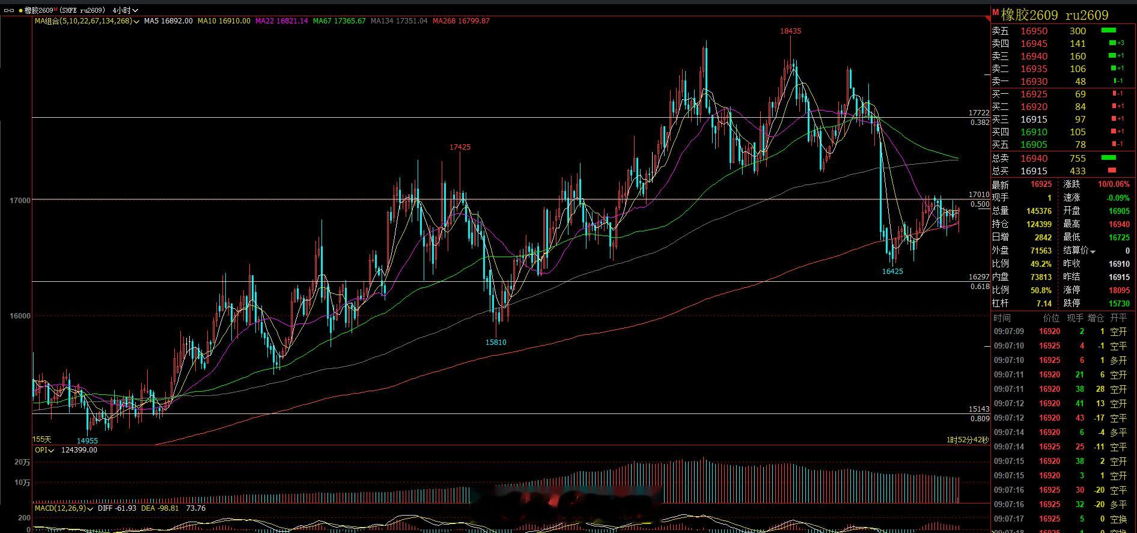
Task: Click the MA134 17351.04 legend label
Action: click(x=399, y=21)
